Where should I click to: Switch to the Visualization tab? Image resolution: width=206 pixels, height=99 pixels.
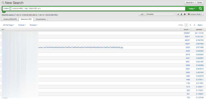pos(41,19)
